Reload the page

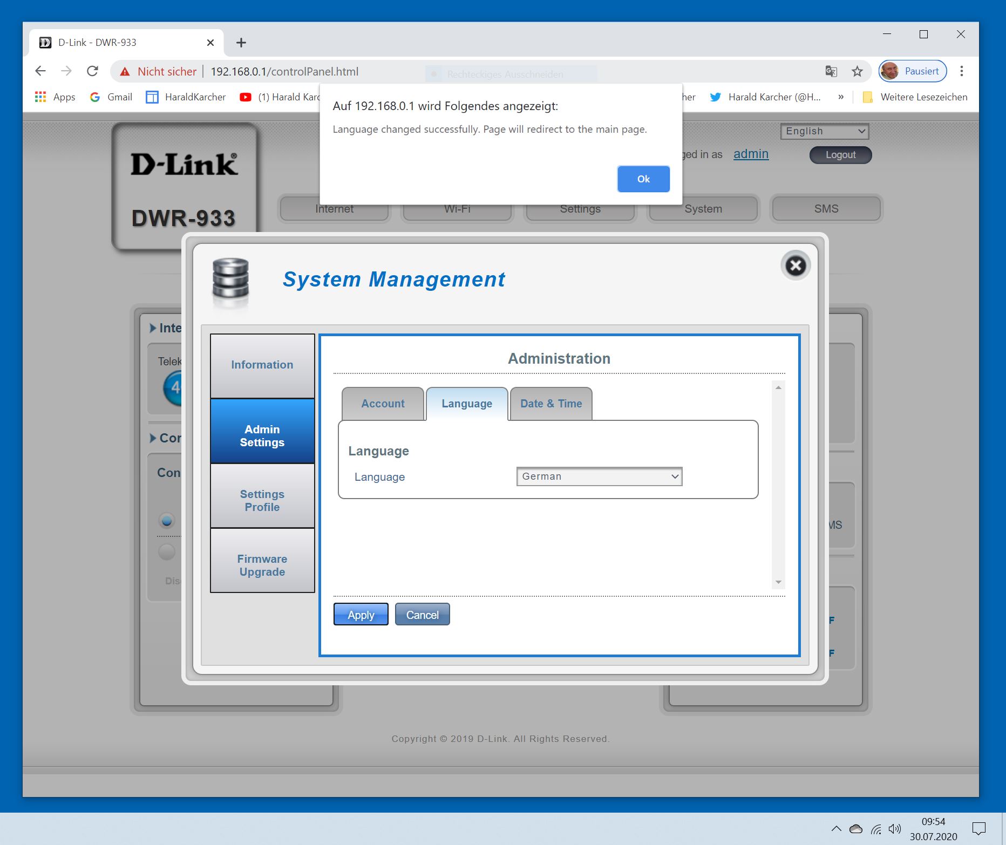(93, 71)
